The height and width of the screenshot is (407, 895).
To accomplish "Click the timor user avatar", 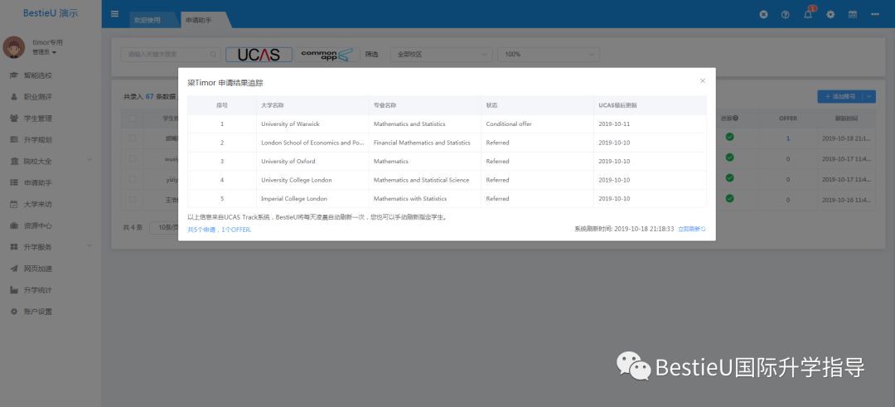I will point(14,47).
